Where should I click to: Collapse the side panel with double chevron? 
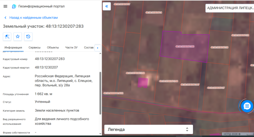(107, 6)
